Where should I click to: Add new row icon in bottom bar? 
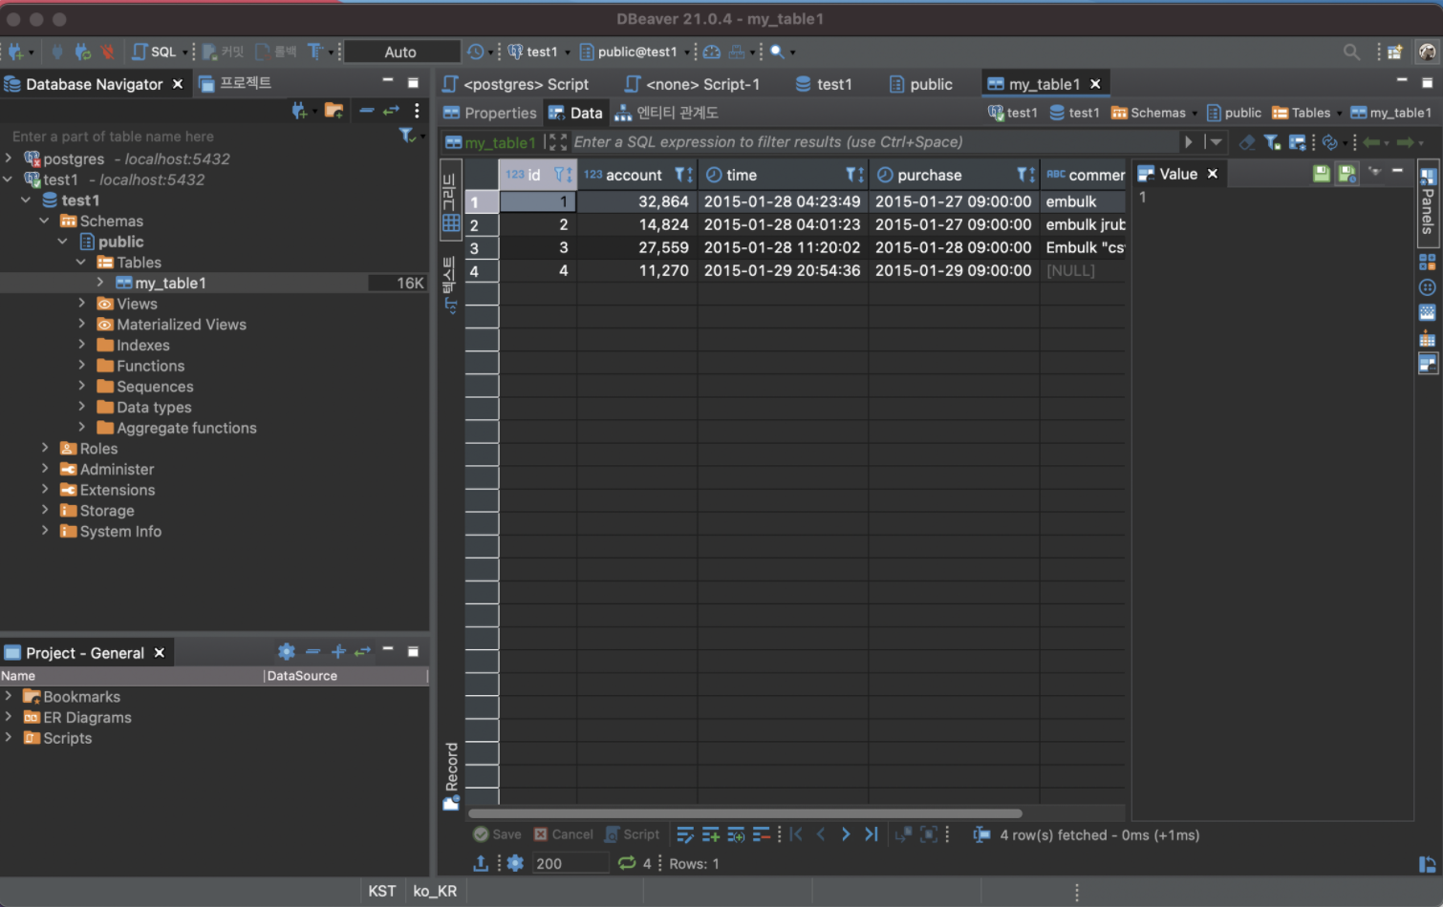(710, 834)
